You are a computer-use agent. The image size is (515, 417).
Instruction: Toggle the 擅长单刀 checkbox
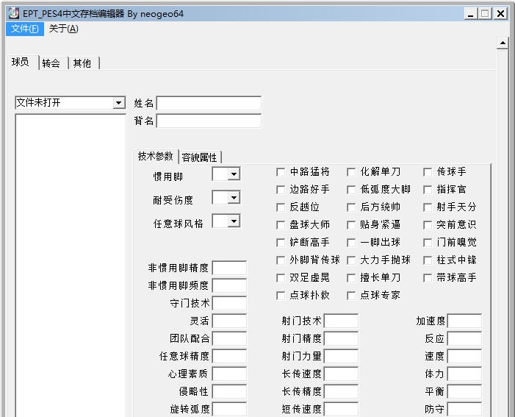[x=351, y=278]
